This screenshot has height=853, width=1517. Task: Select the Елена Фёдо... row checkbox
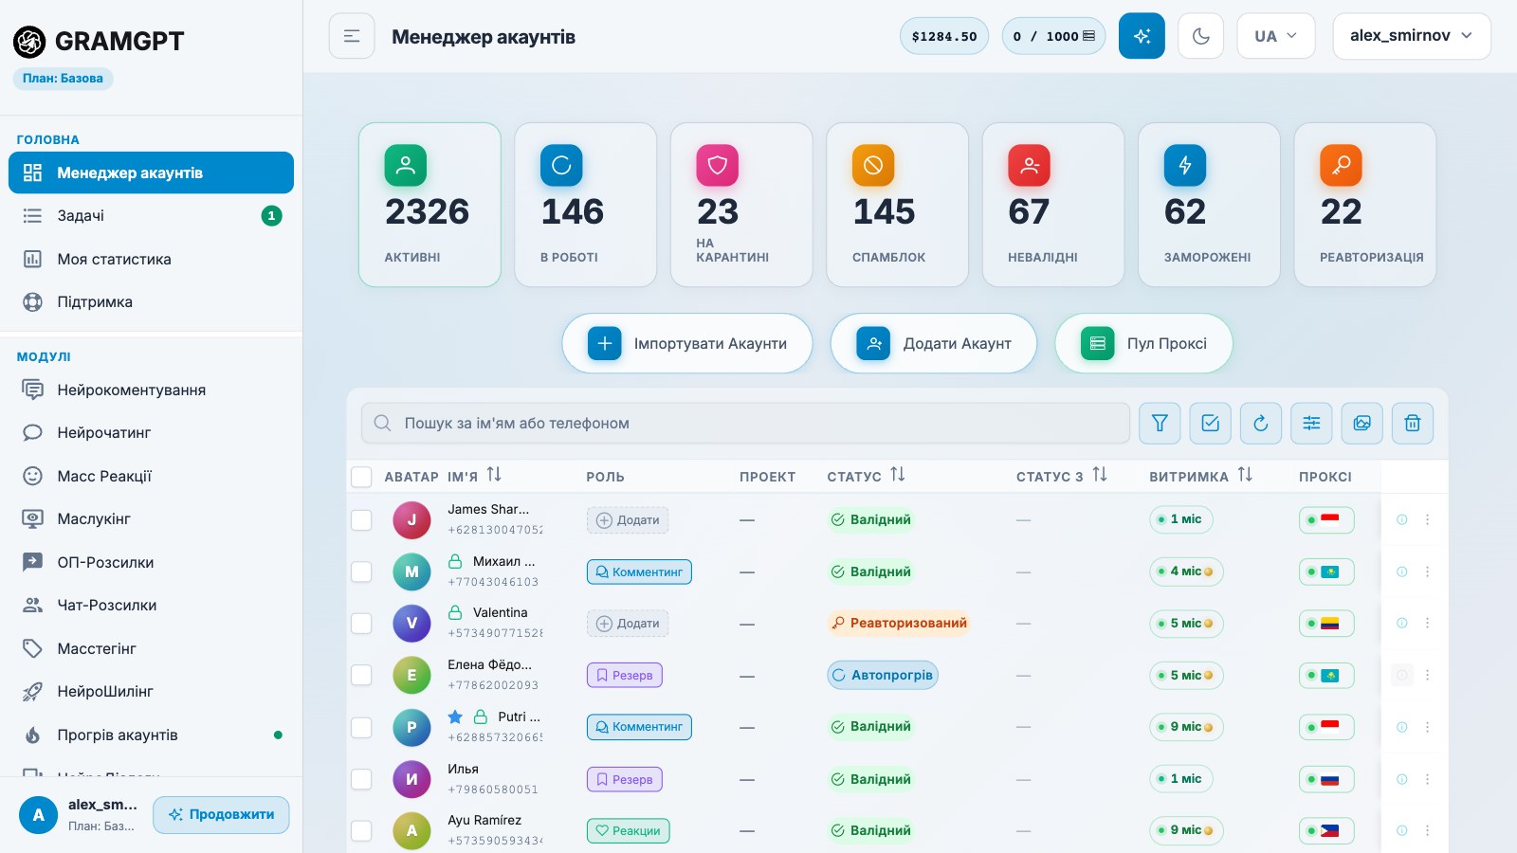pyautogui.click(x=361, y=675)
